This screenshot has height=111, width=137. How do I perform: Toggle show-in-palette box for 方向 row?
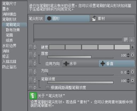click(30, 72)
